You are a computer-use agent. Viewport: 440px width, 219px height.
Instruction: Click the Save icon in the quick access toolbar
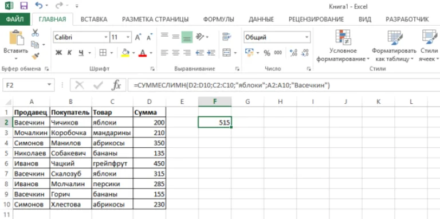(24, 5)
